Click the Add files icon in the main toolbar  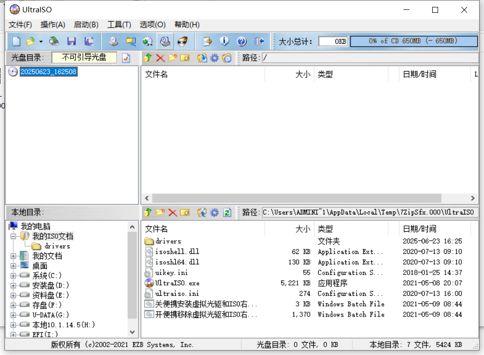click(207, 41)
